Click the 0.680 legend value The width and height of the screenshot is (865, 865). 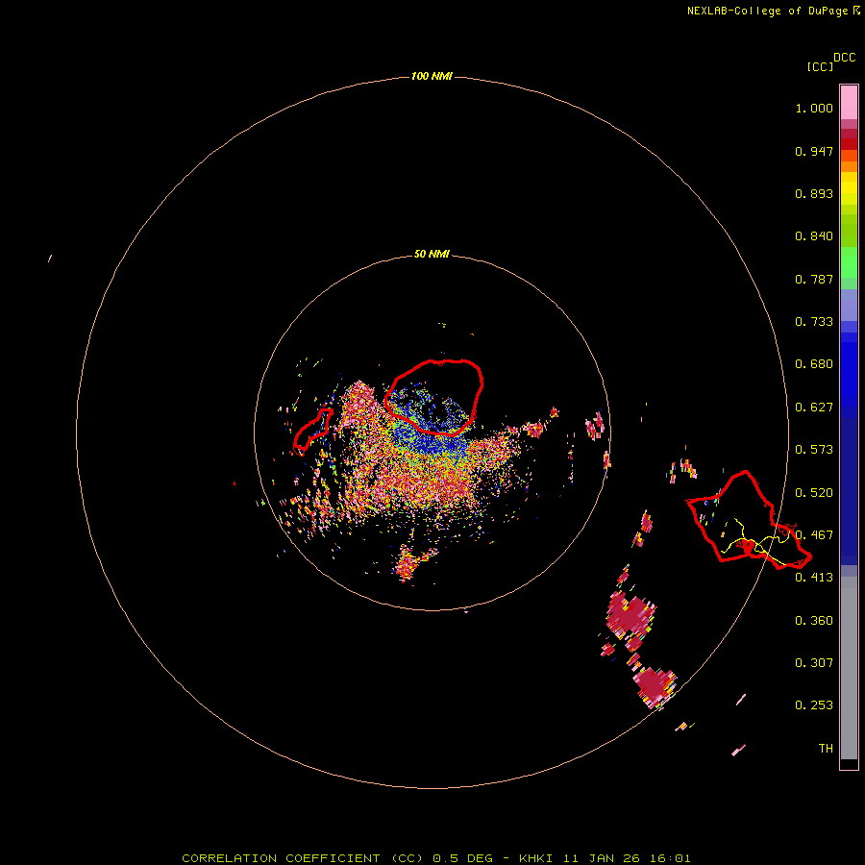click(814, 364)
